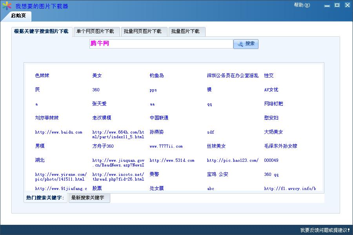353x235 pixels.
Task: Open the www.664h.com index11_5.html link
Action: (x=118, y=134)
